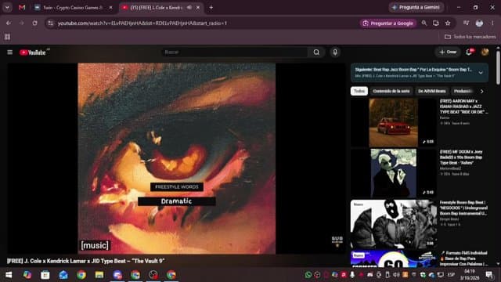The image size is (501, 282).
Task: Click the playing video artwork to pause
Action: tap(176, 158)
